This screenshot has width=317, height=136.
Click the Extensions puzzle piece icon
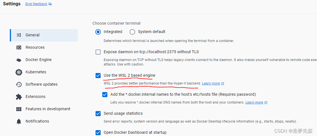tap(19, 97)
